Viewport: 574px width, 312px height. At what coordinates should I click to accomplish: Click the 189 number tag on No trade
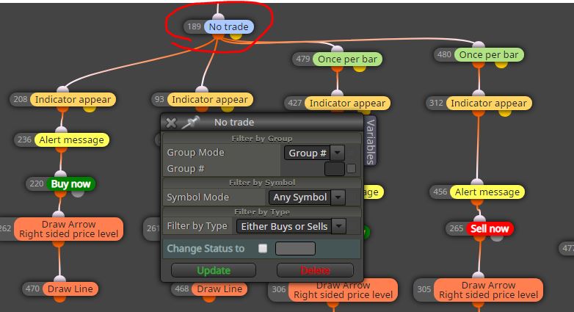[194, 26]
